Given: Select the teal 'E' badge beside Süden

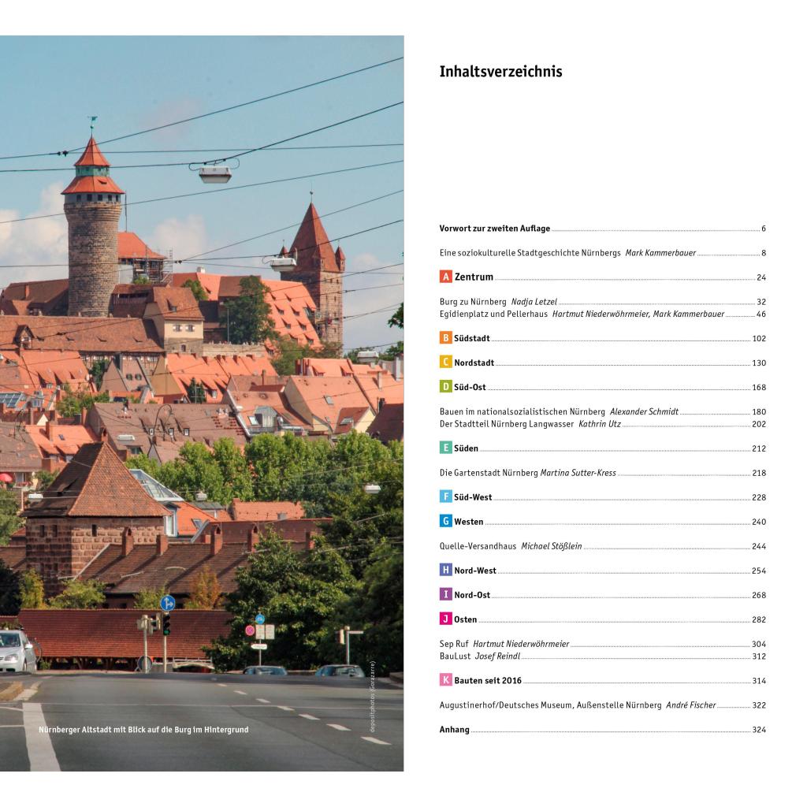Looking at the screenshot, I should tap(445, 448).
